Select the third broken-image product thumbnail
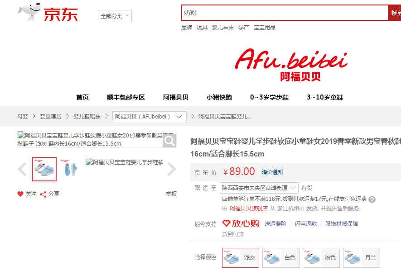401x270 pixels. [x=124, y=162]
